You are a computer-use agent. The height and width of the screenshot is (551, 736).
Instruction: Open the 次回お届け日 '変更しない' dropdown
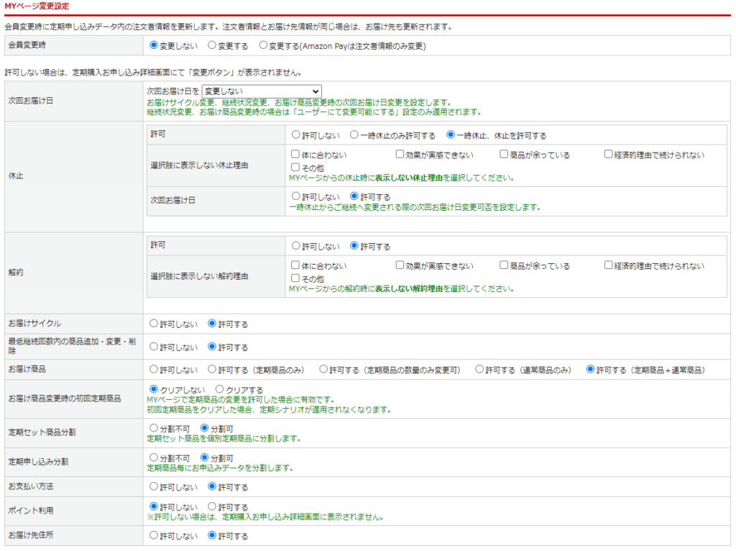coord(262,92)
